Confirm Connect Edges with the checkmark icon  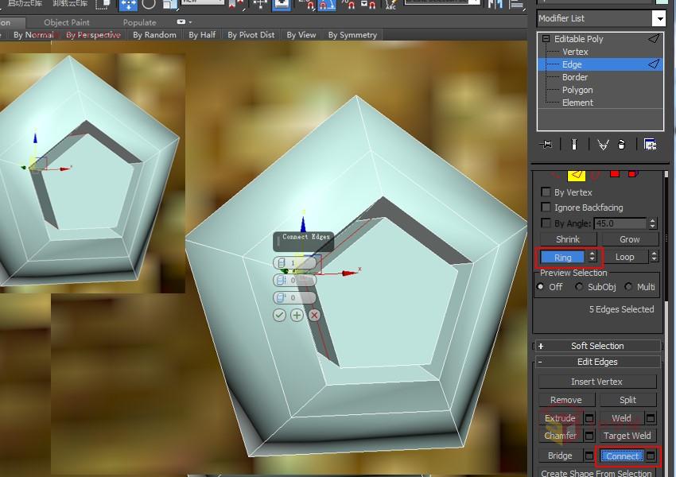[279, 315]
